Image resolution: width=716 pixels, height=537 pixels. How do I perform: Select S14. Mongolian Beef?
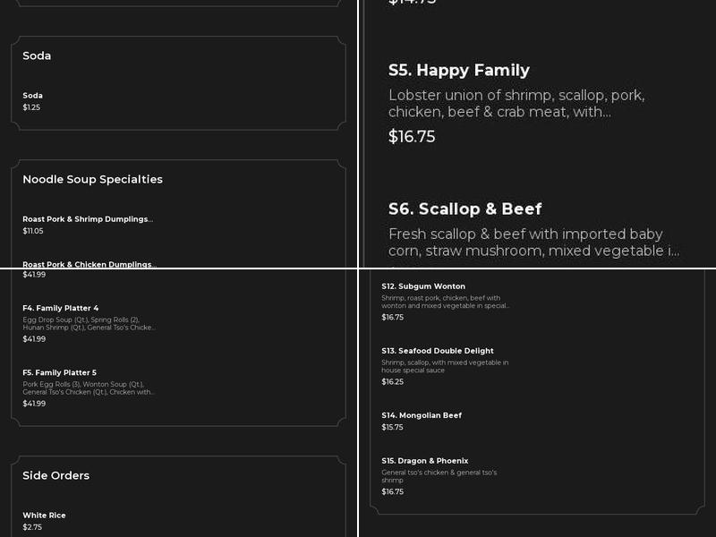(x=422, y=415)
